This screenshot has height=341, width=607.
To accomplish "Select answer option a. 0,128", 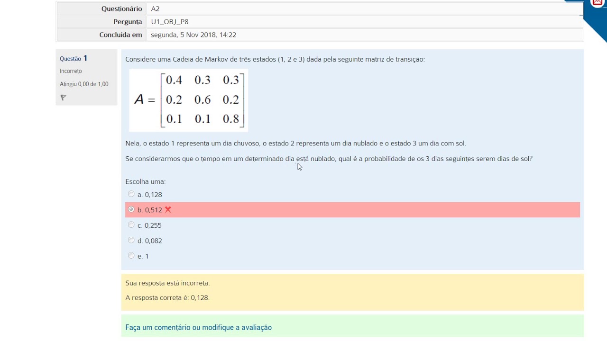I will pos(131,194).
